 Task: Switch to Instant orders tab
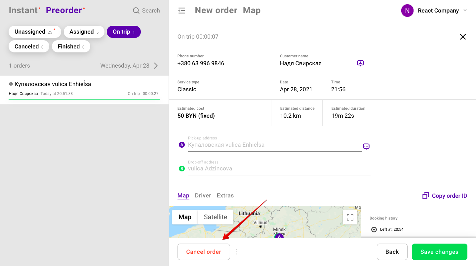[x=23, y=11]
